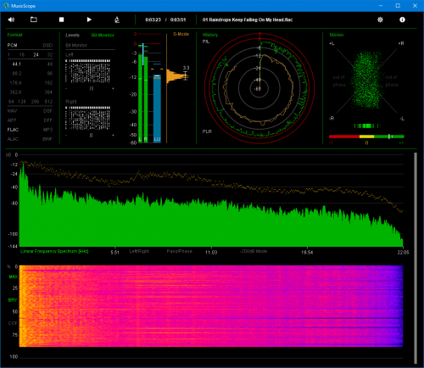
Task: Click the Linear Frequency Spectrum label
Action: click(x=54, y=251)
